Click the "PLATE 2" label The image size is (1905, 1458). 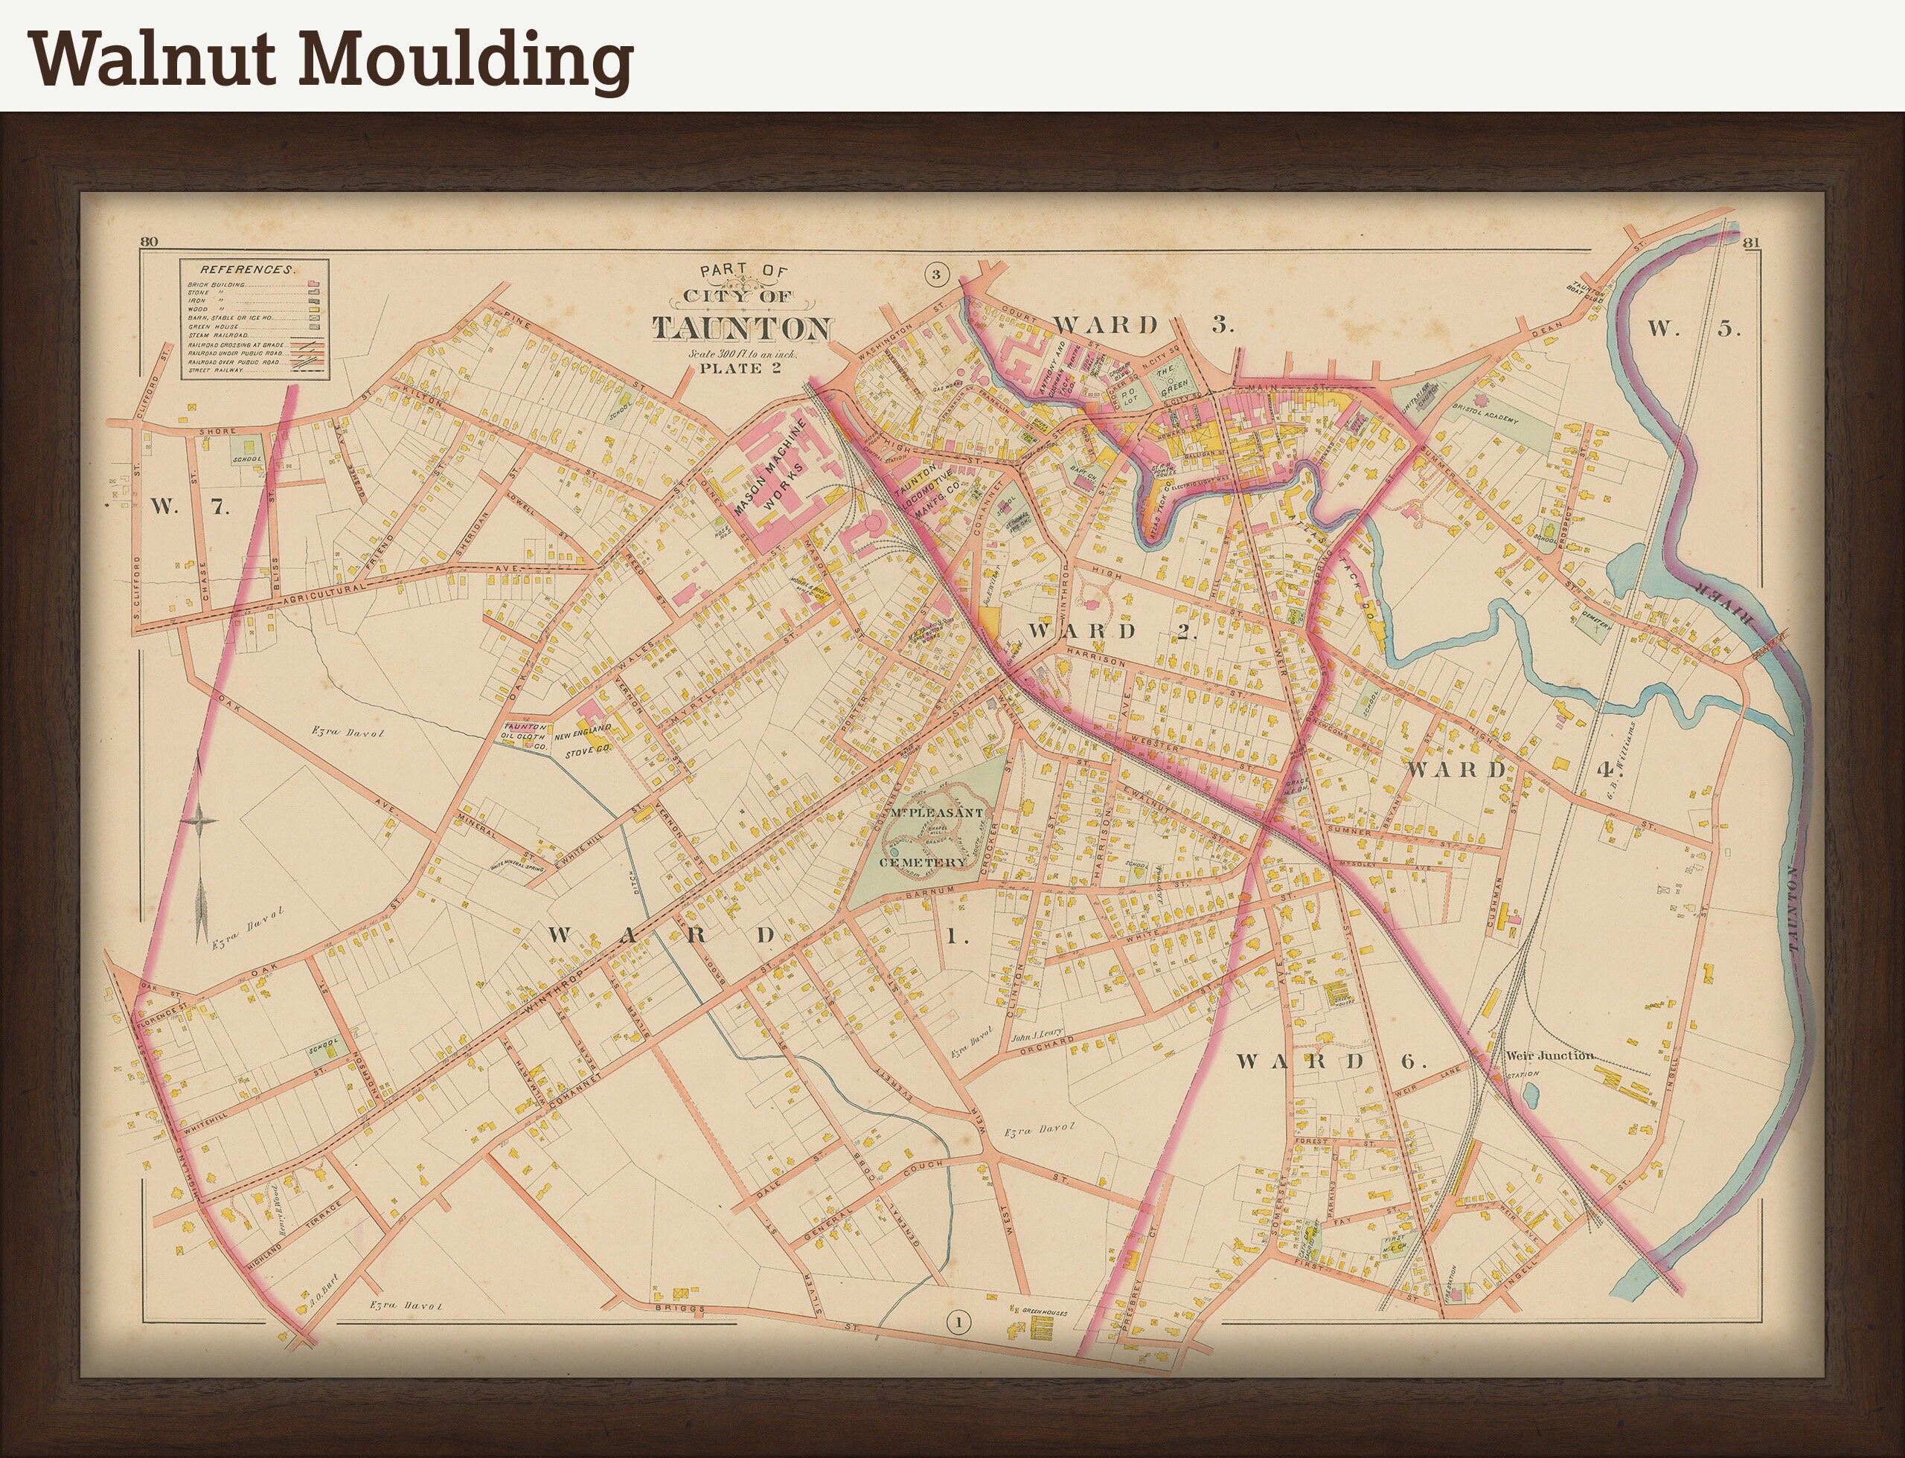[x=741, y=368]
